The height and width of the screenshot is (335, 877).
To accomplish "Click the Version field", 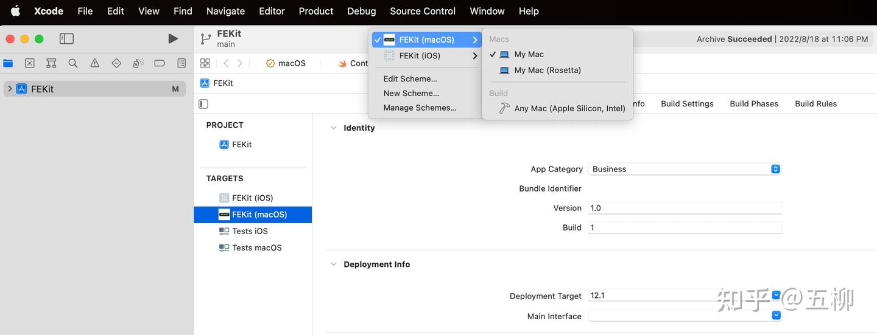I will click(x=685, y=208).
